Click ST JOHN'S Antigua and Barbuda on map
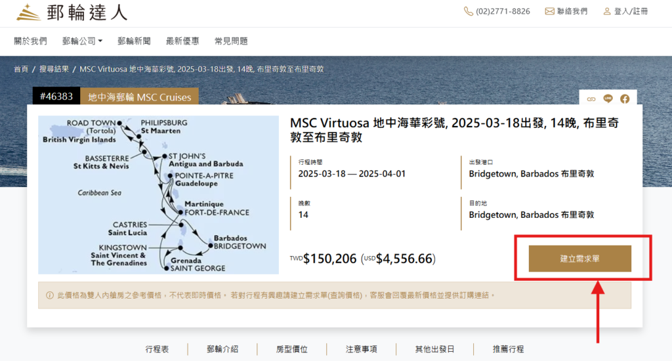 coord(205,160)
